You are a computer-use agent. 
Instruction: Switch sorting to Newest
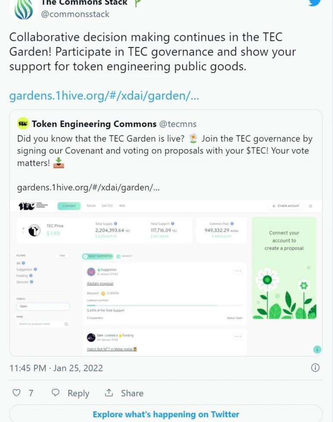(x=124, y=256)
